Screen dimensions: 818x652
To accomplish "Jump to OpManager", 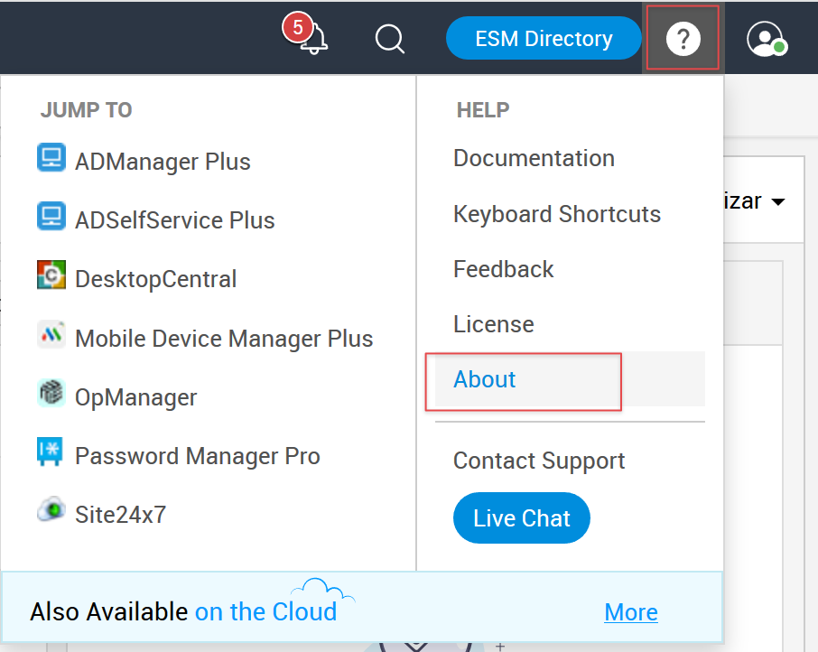I will tap(136, 397).
